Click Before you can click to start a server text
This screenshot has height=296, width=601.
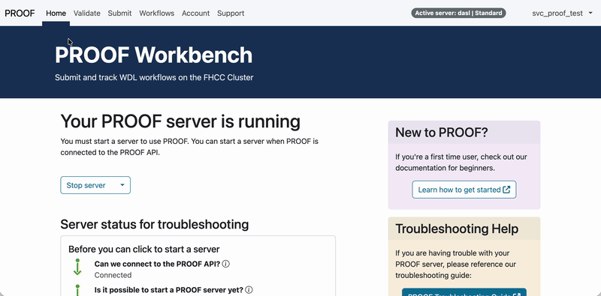[x=143, y=250]
